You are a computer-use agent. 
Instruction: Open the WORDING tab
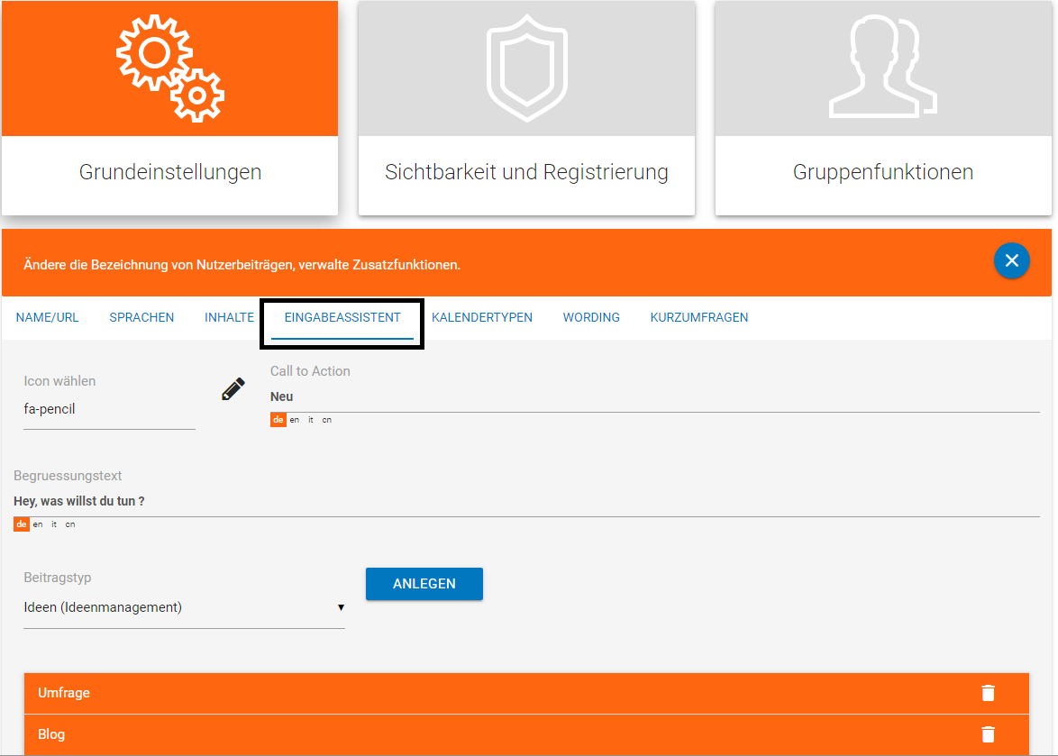pyautogui.click(x=591, y=318)
